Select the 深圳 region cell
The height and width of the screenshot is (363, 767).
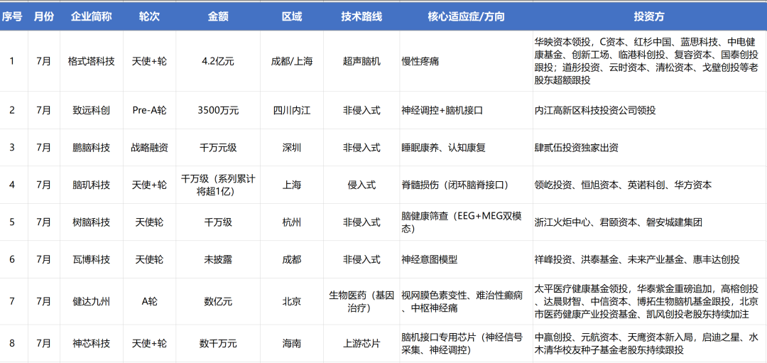292,148
